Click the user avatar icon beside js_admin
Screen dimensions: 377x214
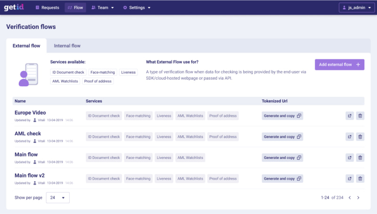[344, 8]
